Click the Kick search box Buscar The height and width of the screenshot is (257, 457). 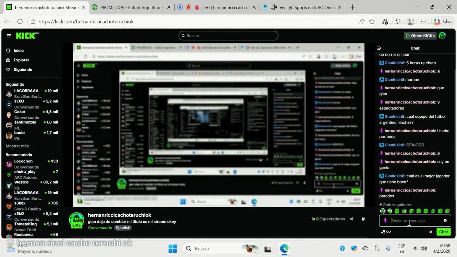228,36
